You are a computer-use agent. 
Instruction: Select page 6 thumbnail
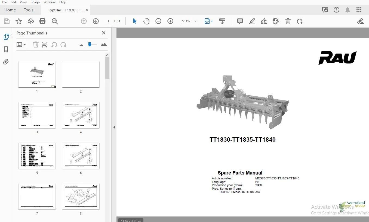pos(81,156)
